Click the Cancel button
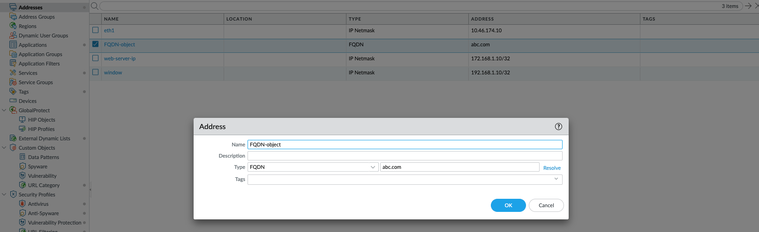759x232 pixels. 546,205
